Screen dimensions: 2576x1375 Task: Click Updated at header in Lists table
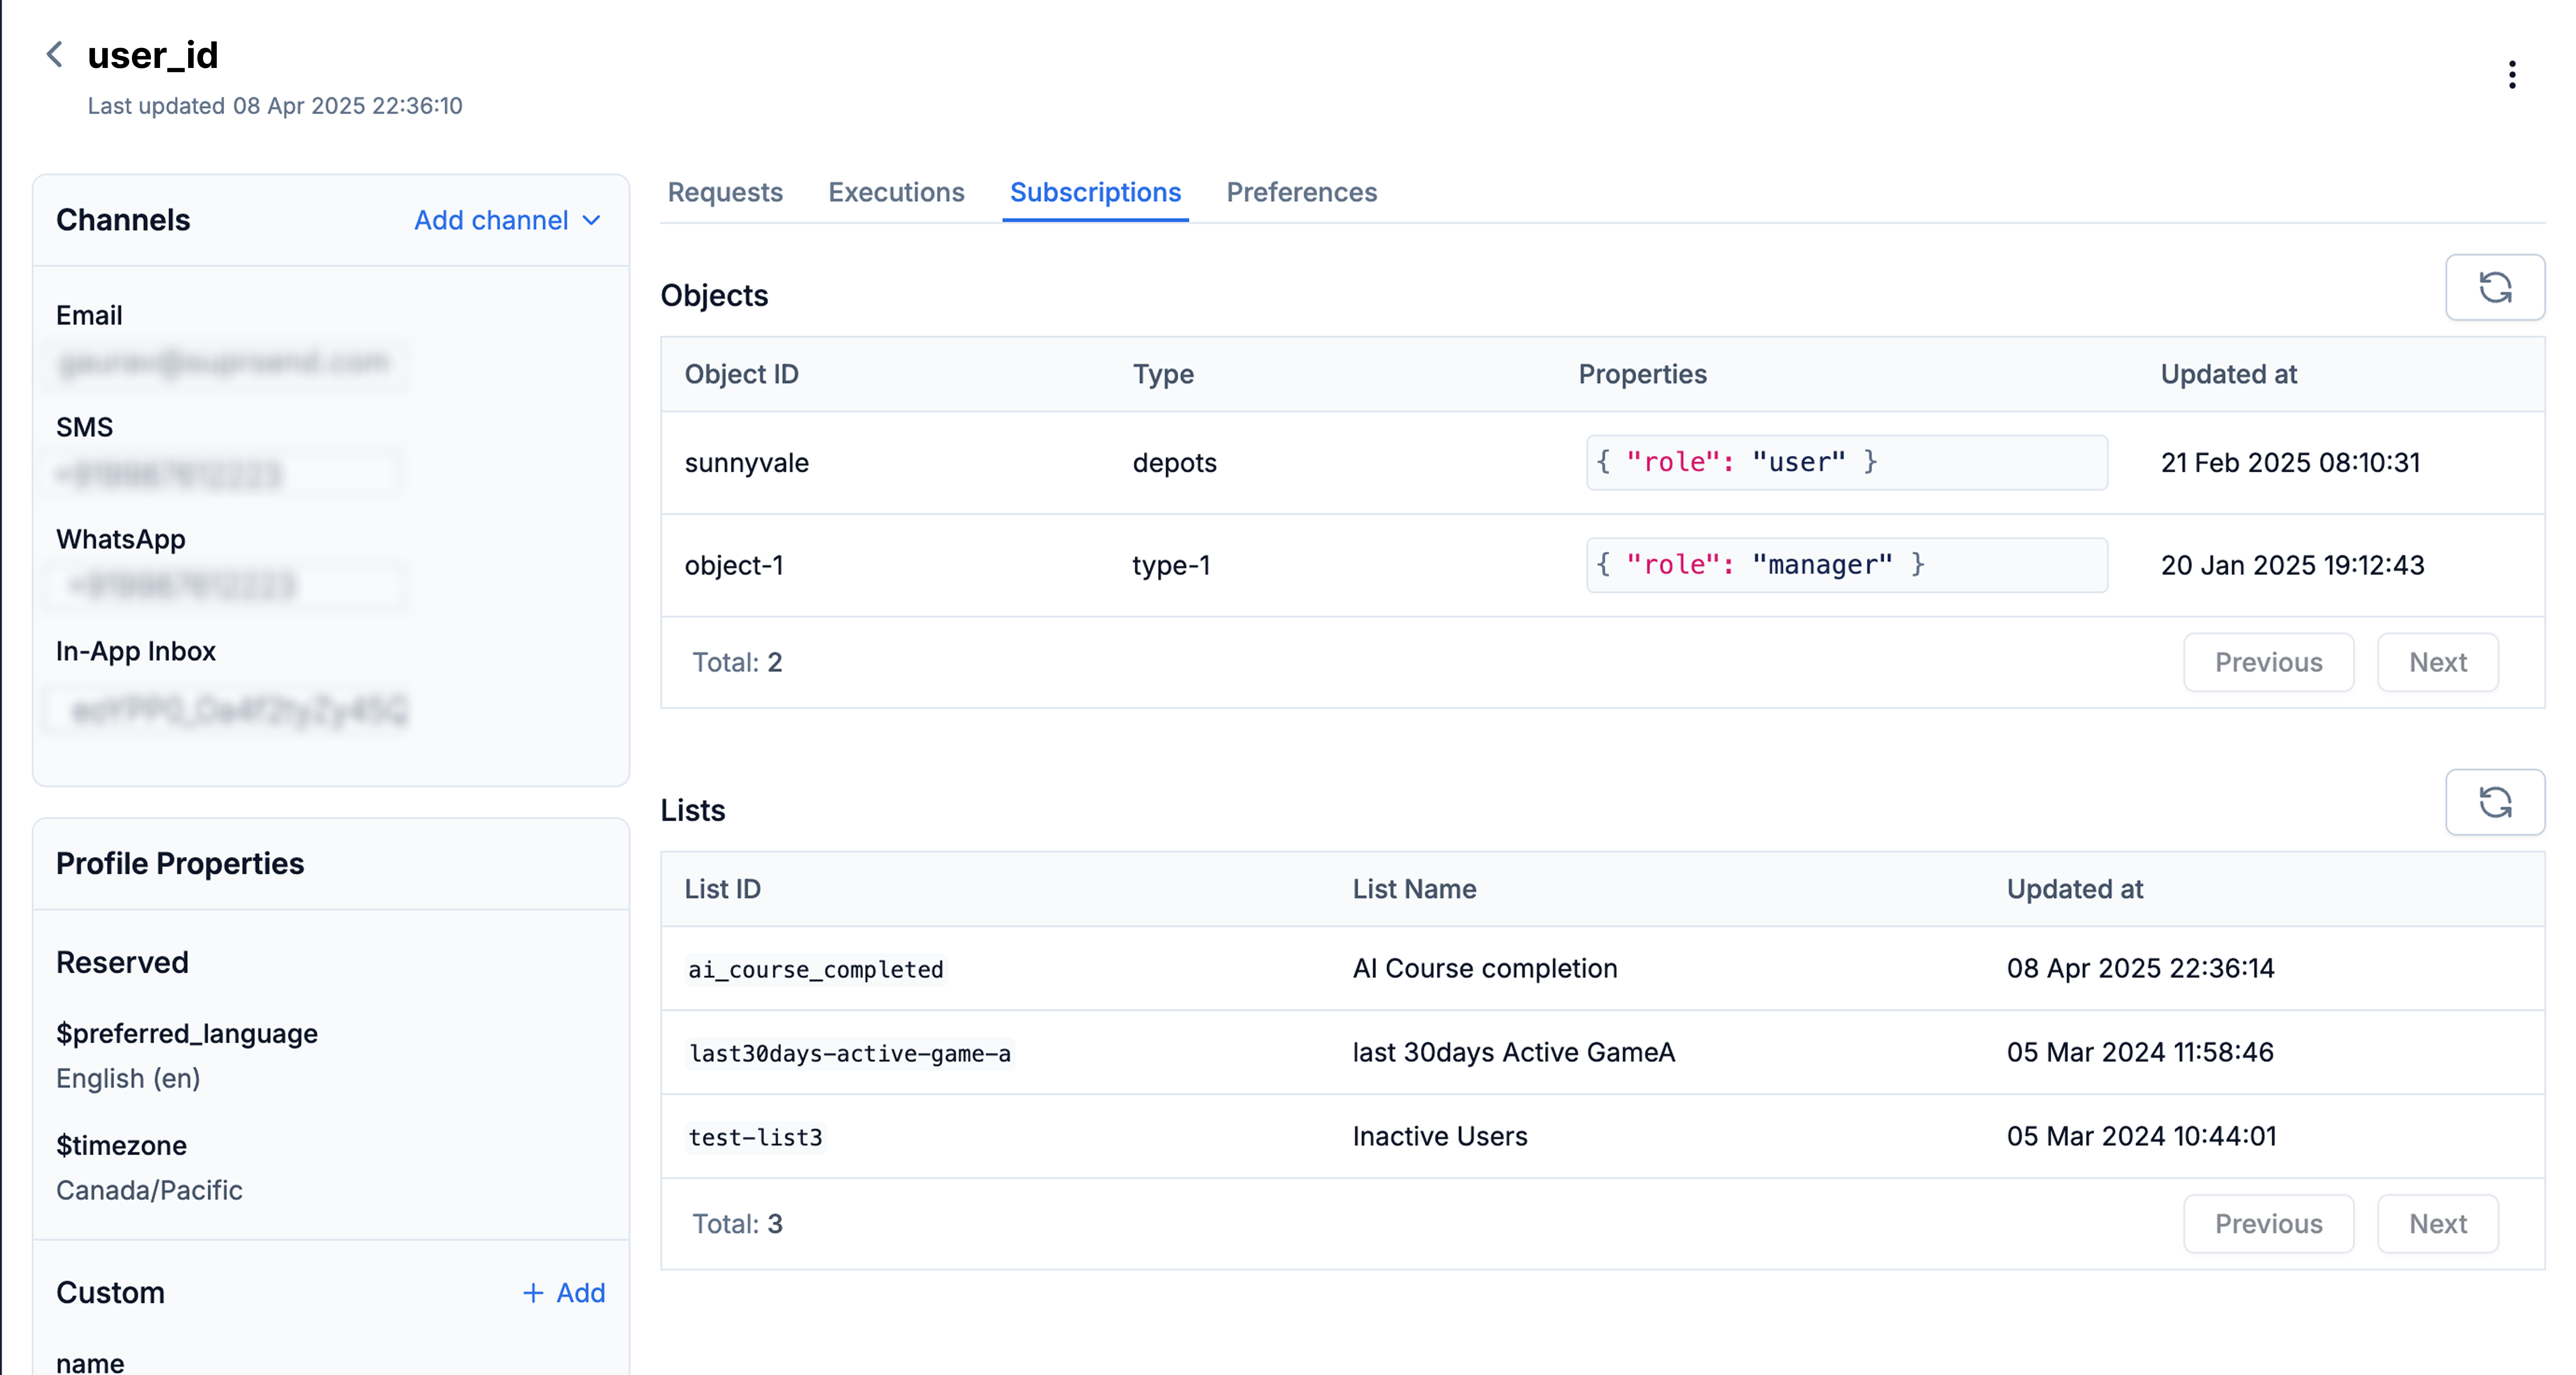click(2074, 889)
